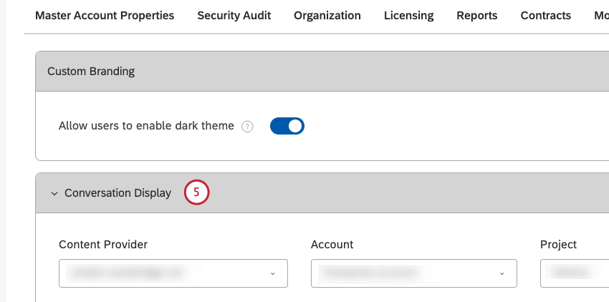This screenshot has height=302, width=609.
Task: Open the Reports tab
Action: click(x=476, y=15)
